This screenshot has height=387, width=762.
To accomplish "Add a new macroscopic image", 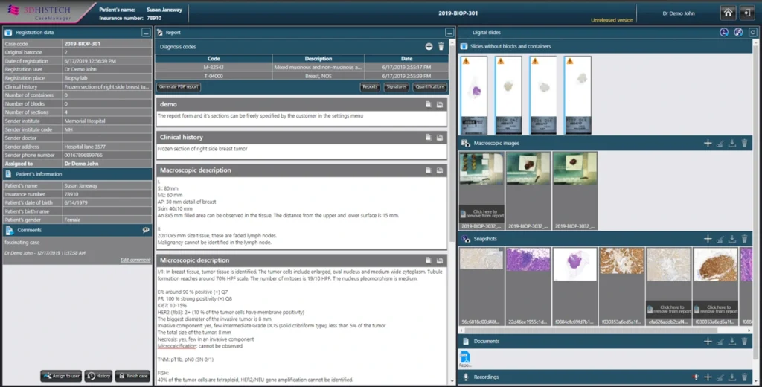I will point(708,144).
